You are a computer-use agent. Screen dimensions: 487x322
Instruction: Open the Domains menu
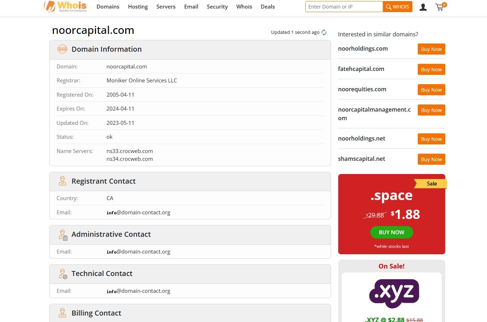pos(108,7)
